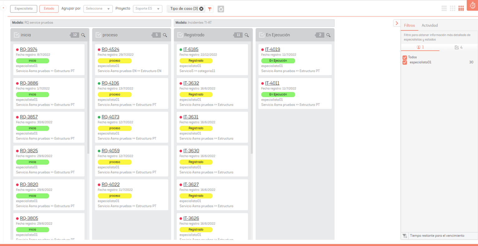This screenshot has height=246, width=478.
Task: Switch to list view layout icon
Action: (x=444, y=9)
